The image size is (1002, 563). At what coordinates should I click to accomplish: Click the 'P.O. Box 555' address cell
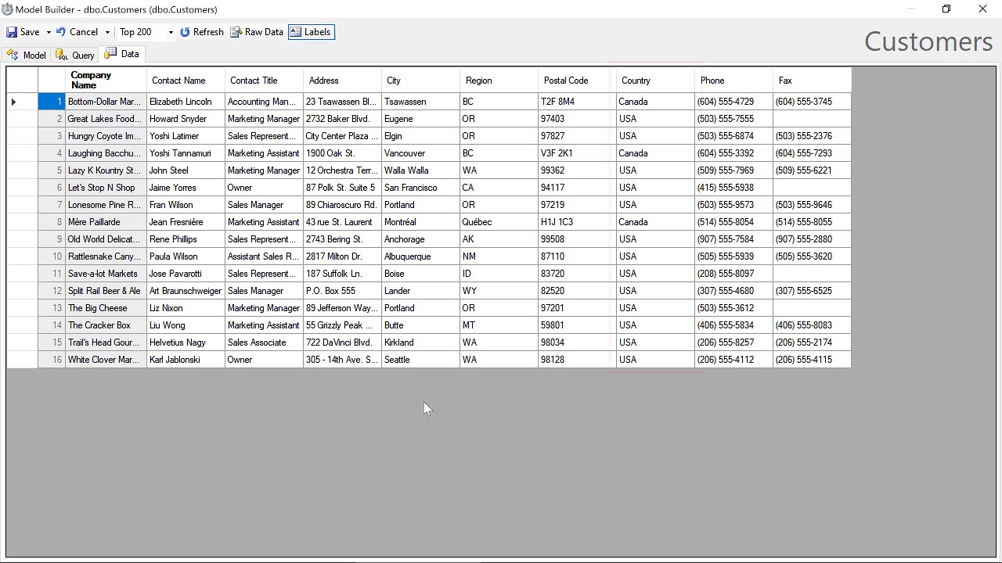pyautogui.click(x=342, y=291)
